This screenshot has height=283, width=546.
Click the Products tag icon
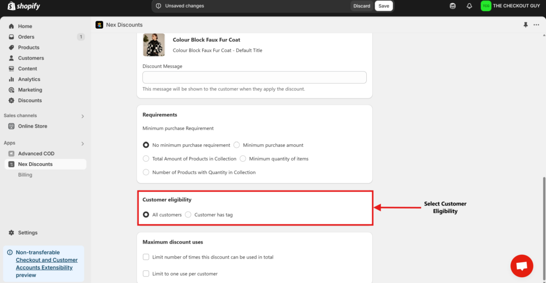coord(12,47)
